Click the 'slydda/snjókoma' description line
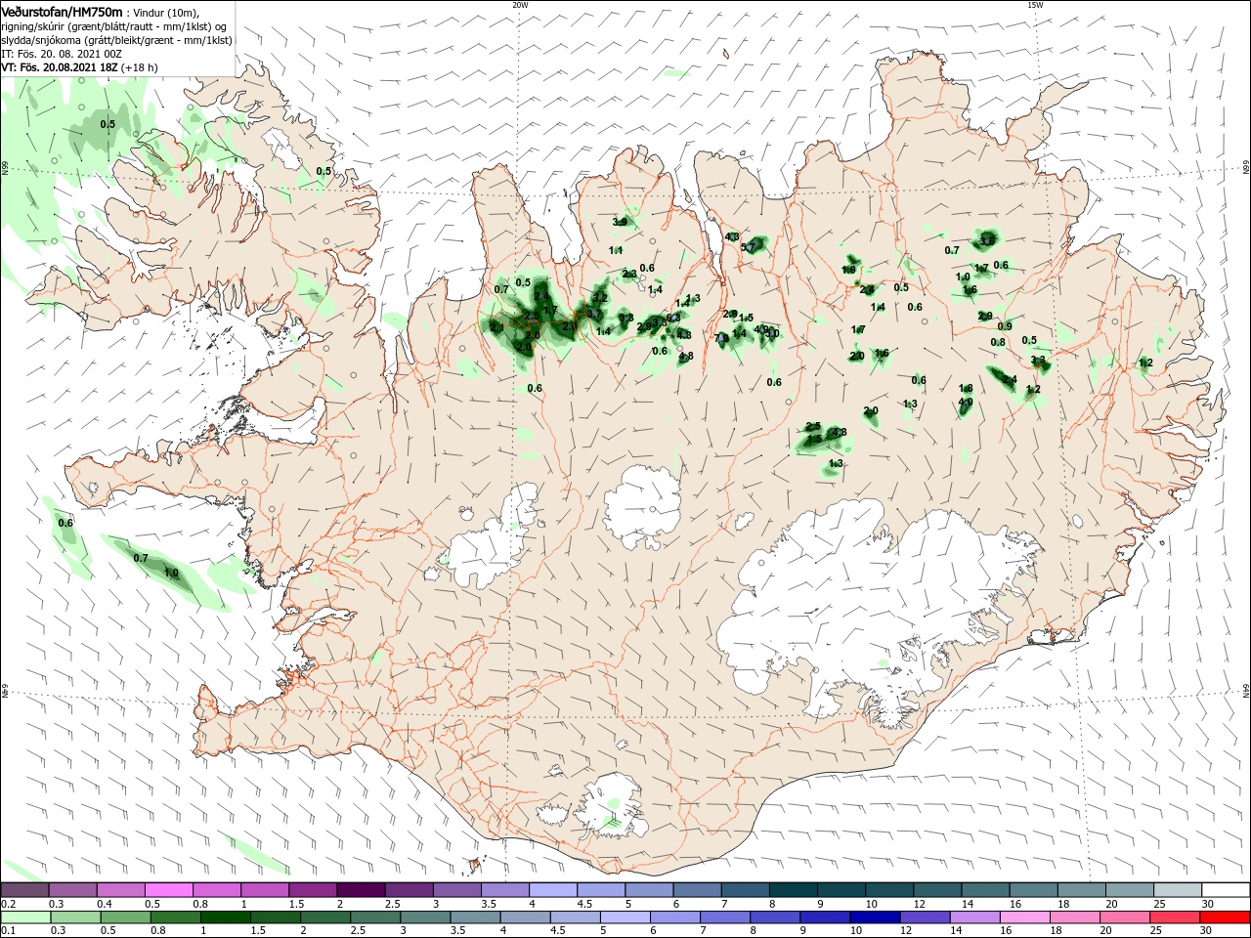This screenshot has height=938, width=1251. coord(117,40)
